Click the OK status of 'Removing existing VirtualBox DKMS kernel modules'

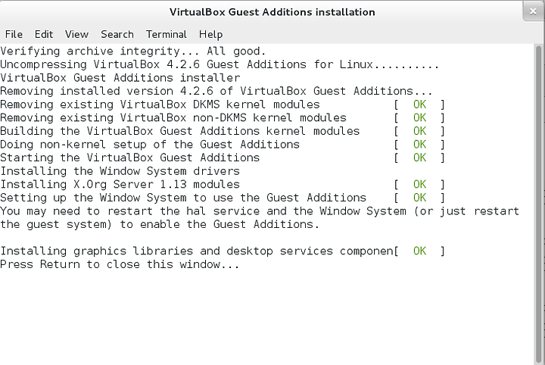(420, 105)
